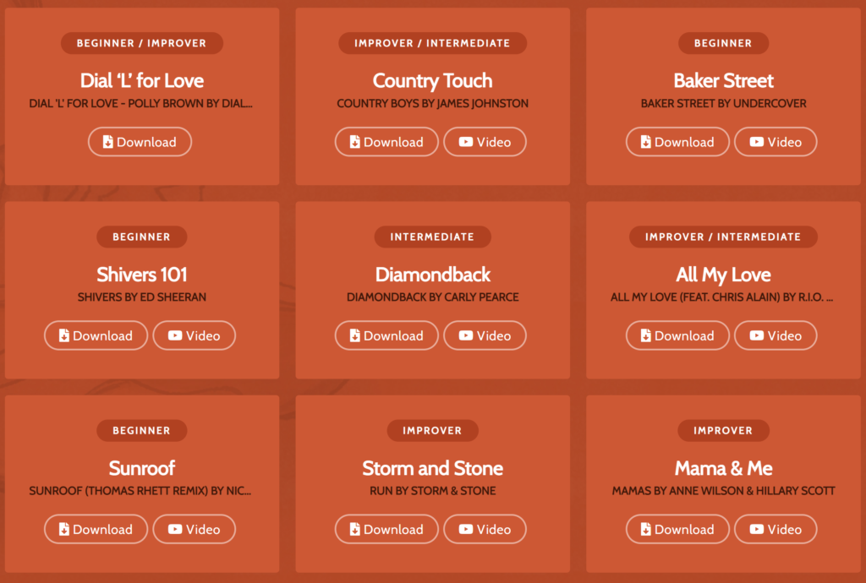Download the Diamondback step sheet
This screenshot has width=866, height=583.
[386, 335]
